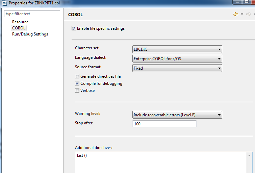Screen dimensions: 255x173
Task: Expand the Warning level dropdown
Action: coord(177,115)
